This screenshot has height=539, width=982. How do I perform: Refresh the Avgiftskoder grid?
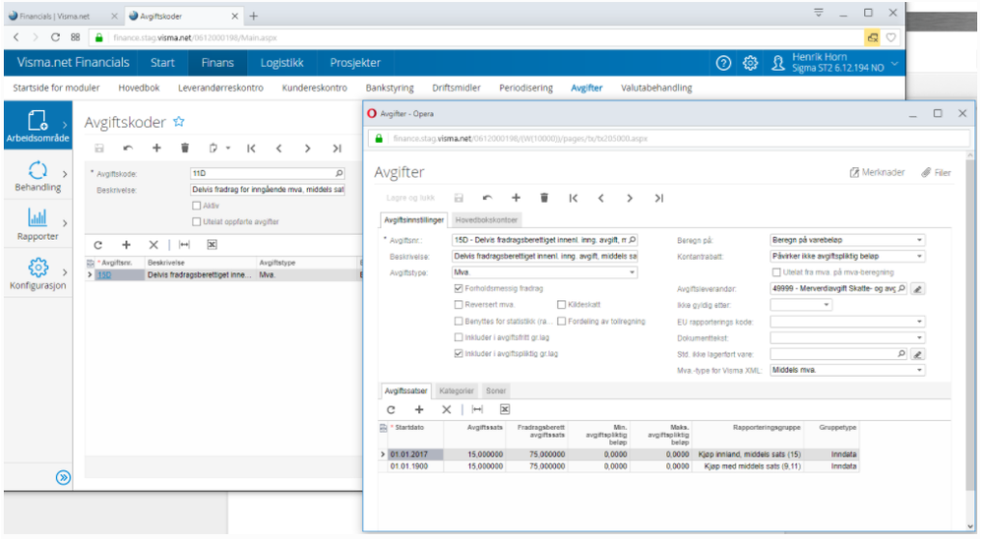tap(97, 245)
